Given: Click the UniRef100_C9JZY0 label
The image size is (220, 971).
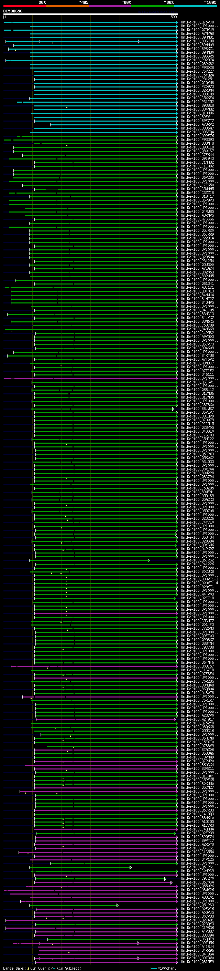Looking at the screenshot, I should click(197, 879).
